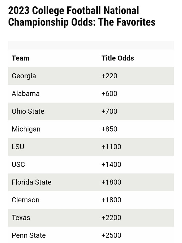Select the Penn State team name

(x=29, y=235)
